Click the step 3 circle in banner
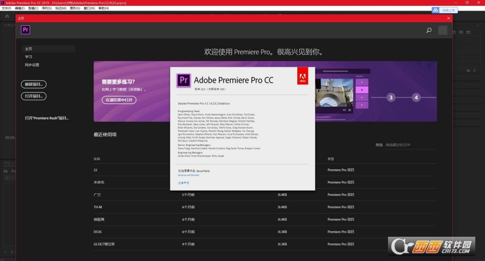The image size is (485, 261). click(x=391, y=98)
